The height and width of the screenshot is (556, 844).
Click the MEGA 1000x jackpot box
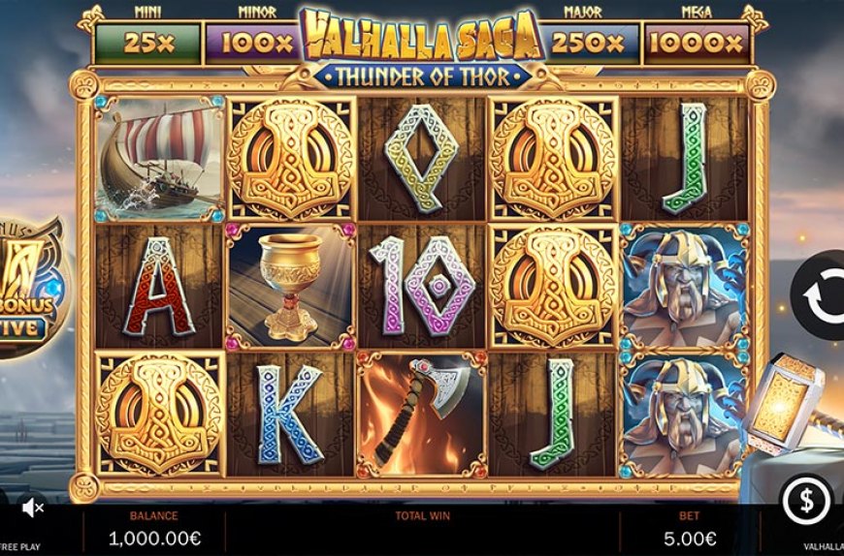697,44
